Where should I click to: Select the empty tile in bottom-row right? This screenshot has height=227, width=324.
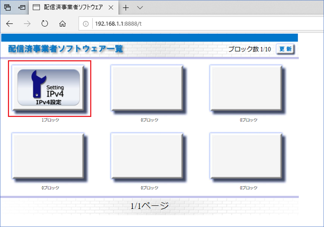pyautogui.click(x=246, y=155)
